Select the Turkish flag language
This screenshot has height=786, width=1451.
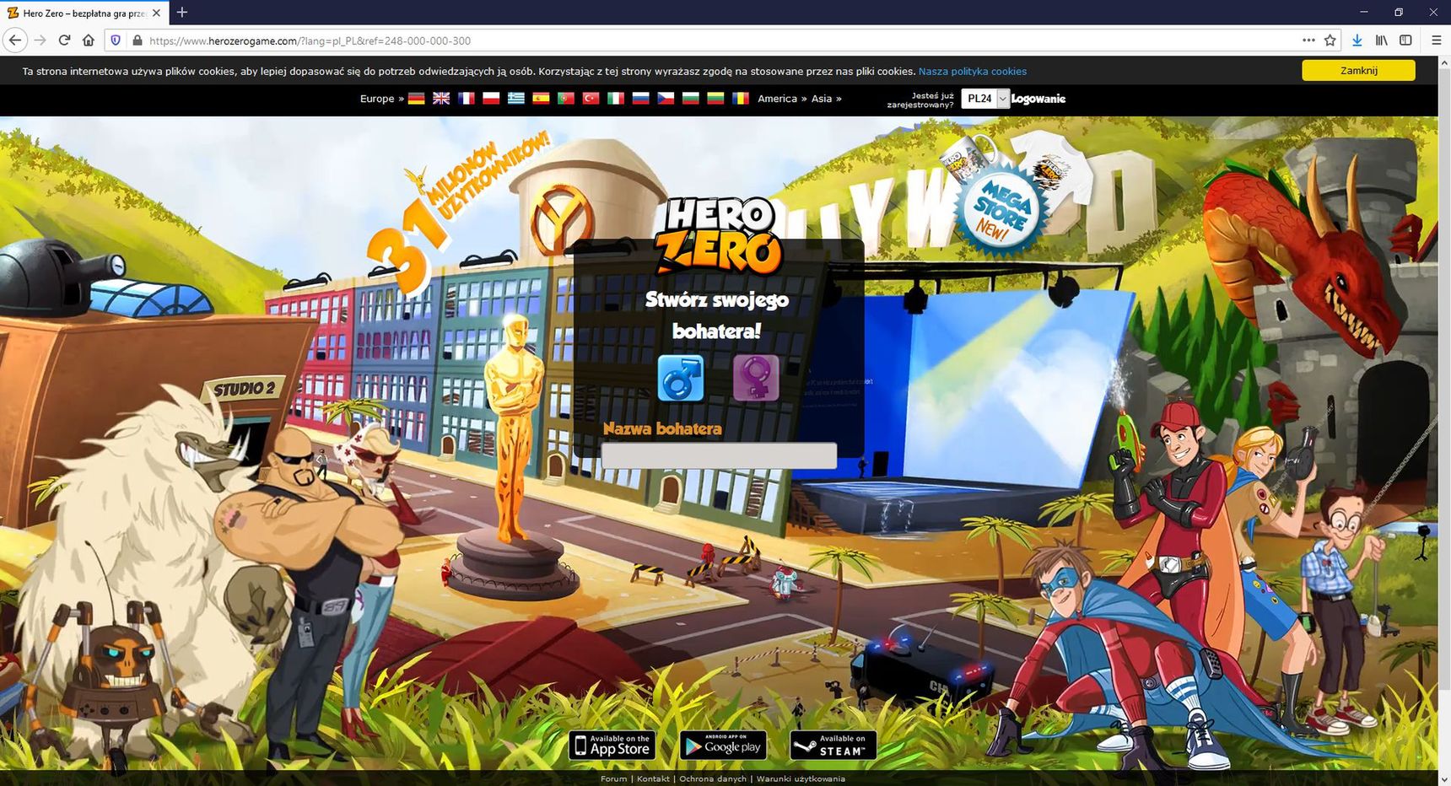tap(591, 99)
